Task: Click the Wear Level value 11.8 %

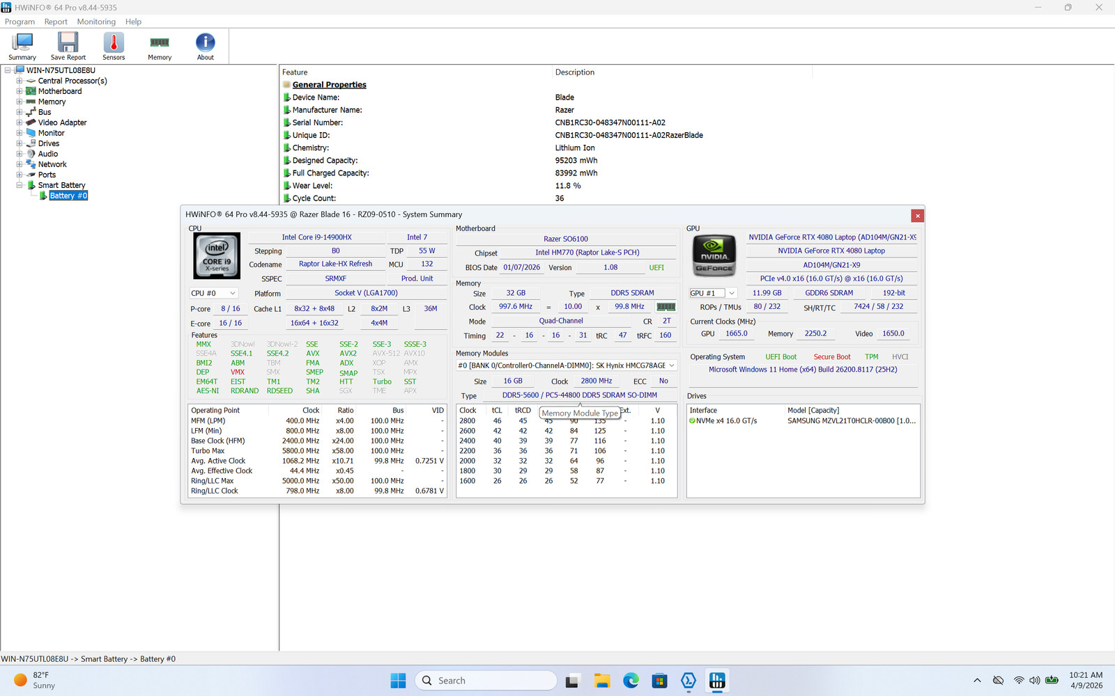Action: pyautogui.click(x=568, y=186)
